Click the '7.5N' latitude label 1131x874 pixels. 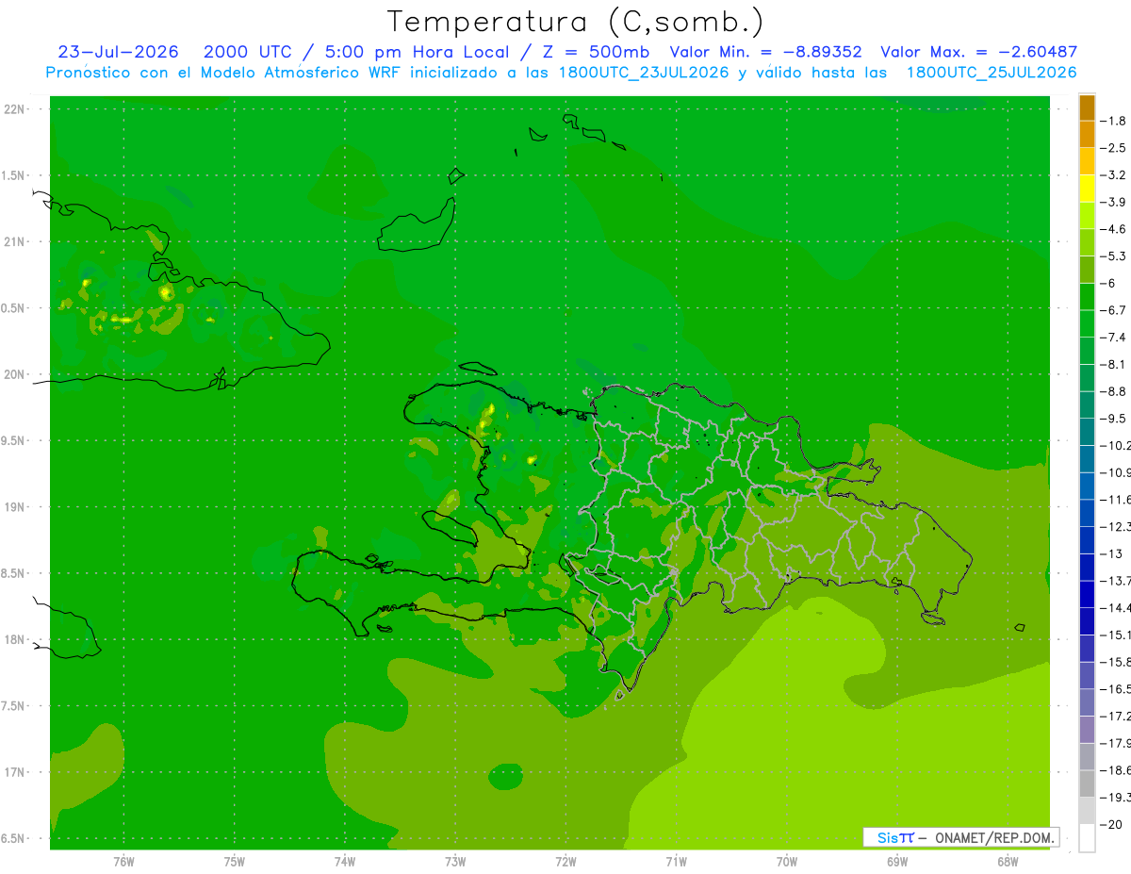point(14,706)
